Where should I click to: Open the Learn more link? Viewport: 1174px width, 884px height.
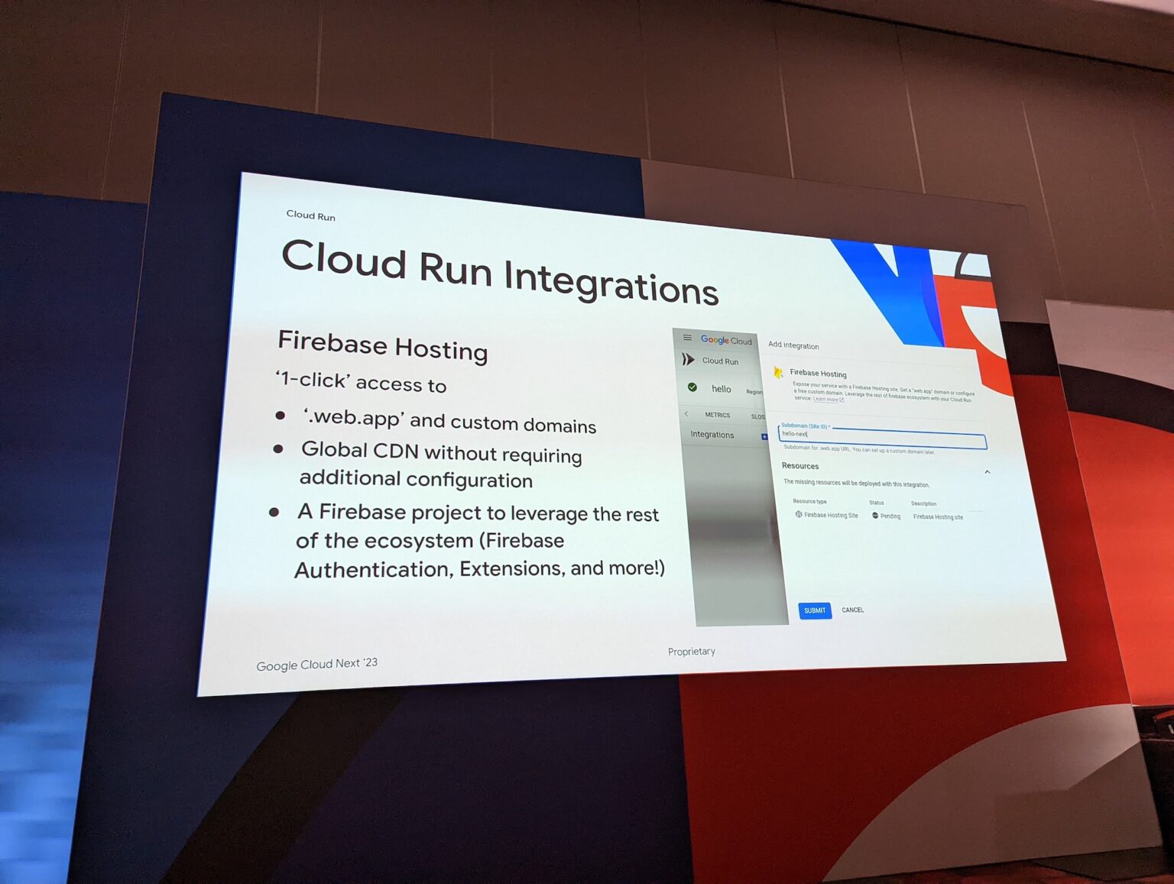[x=826, y=400]
